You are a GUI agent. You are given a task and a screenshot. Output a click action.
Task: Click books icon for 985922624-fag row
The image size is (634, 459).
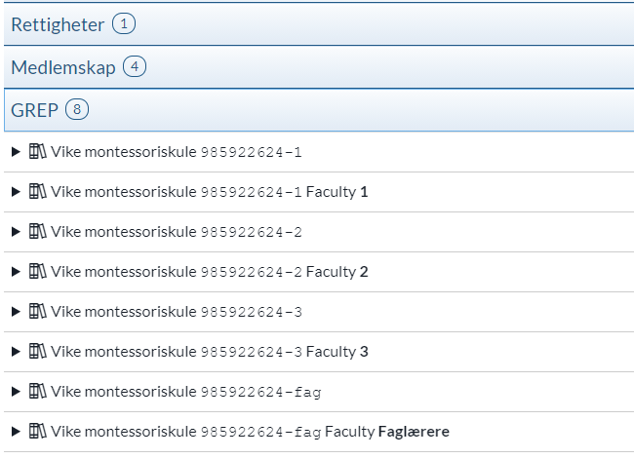[x=38, y=391]
